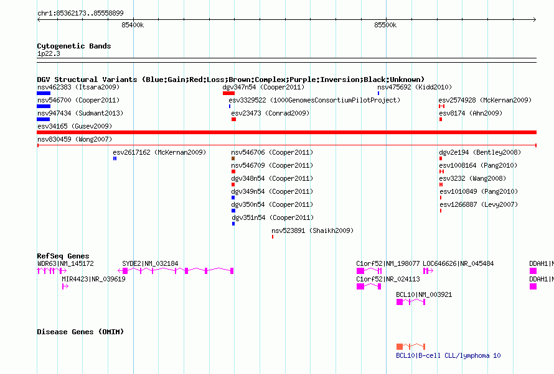Select the red marker under nsv523891

(x=273, y=237)
